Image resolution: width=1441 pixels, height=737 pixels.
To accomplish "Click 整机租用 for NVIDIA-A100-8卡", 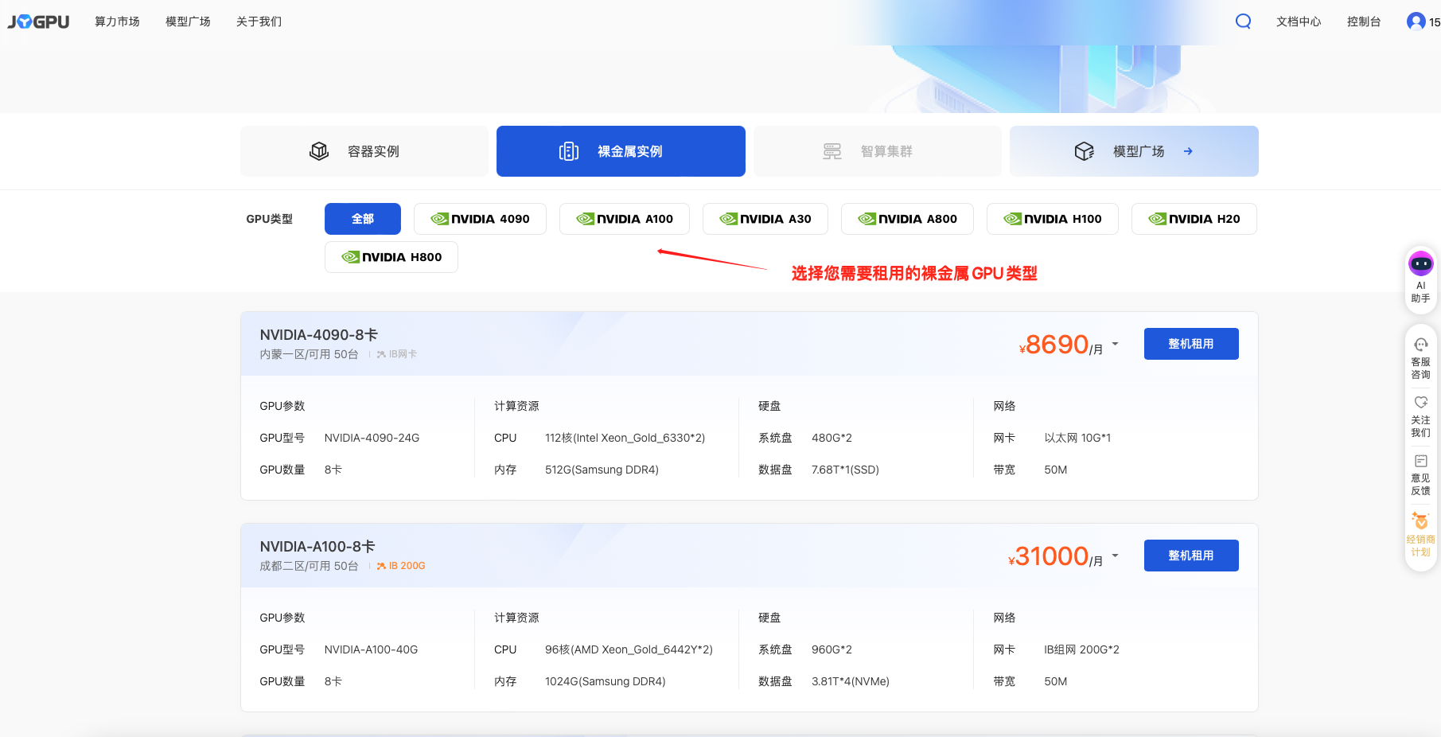I will coord(1191,556).
